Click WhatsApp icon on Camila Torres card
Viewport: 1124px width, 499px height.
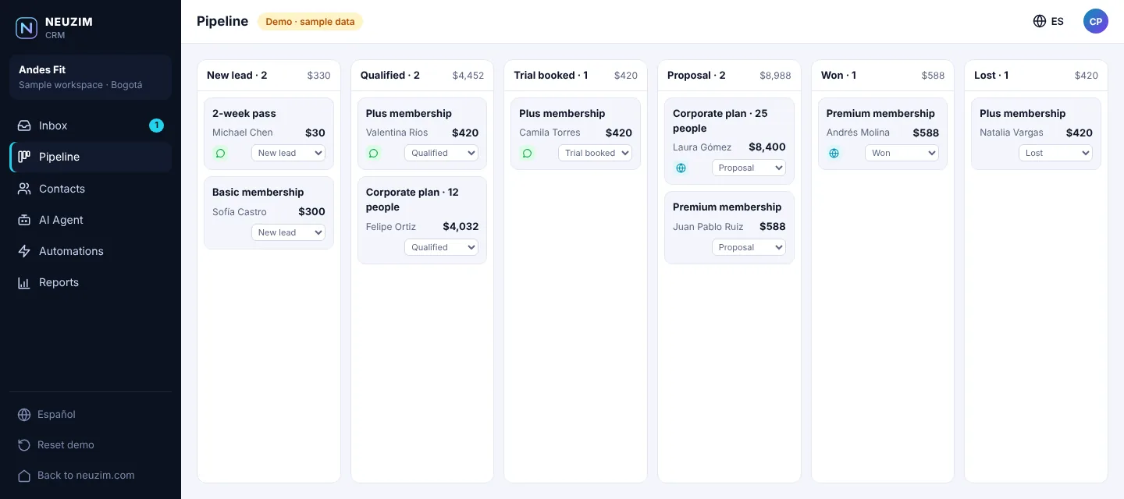pos(527,153)
